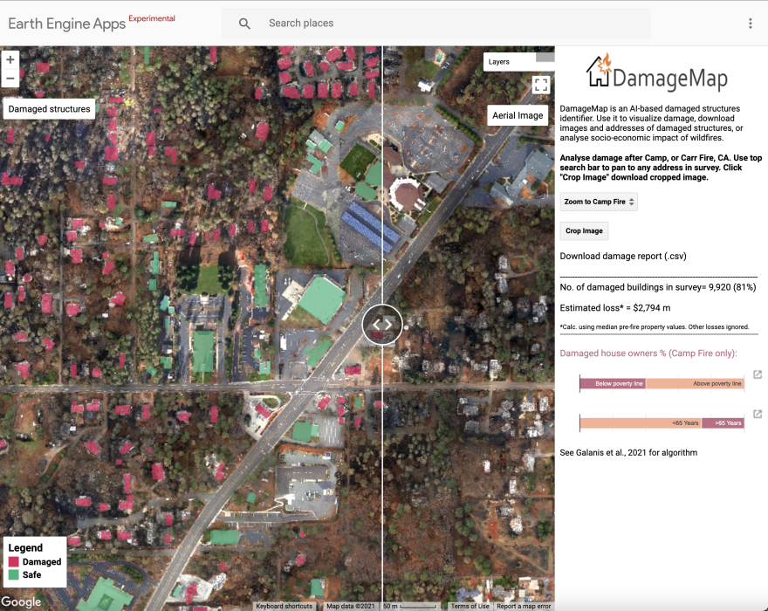Click the damaged buildings count text
Image resolution: width=768 pixels, height=611 pixels.
(x=658, y=288)
